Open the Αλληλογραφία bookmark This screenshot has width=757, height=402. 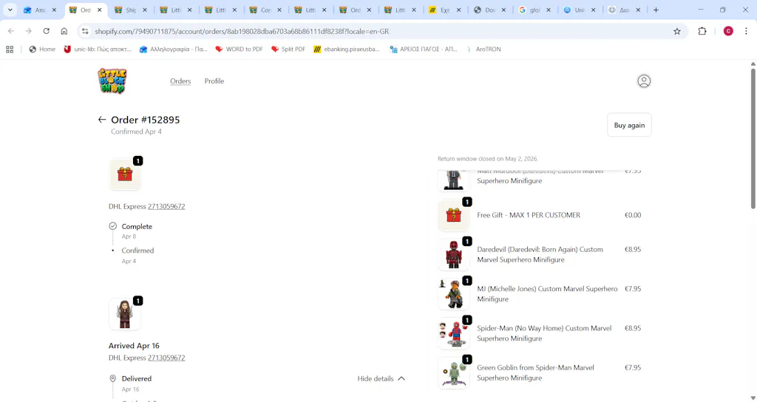(173, 50)
